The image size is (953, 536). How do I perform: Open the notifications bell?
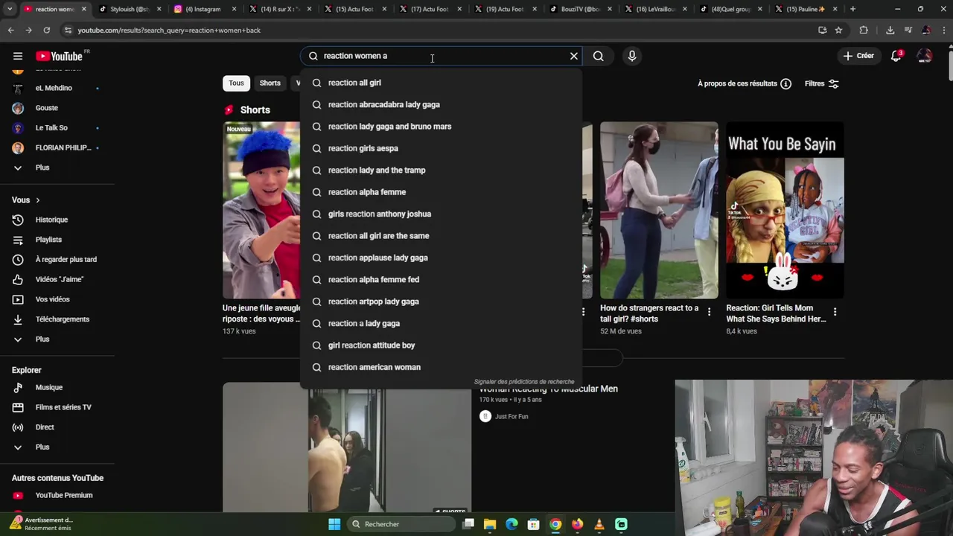pos(896,56)
